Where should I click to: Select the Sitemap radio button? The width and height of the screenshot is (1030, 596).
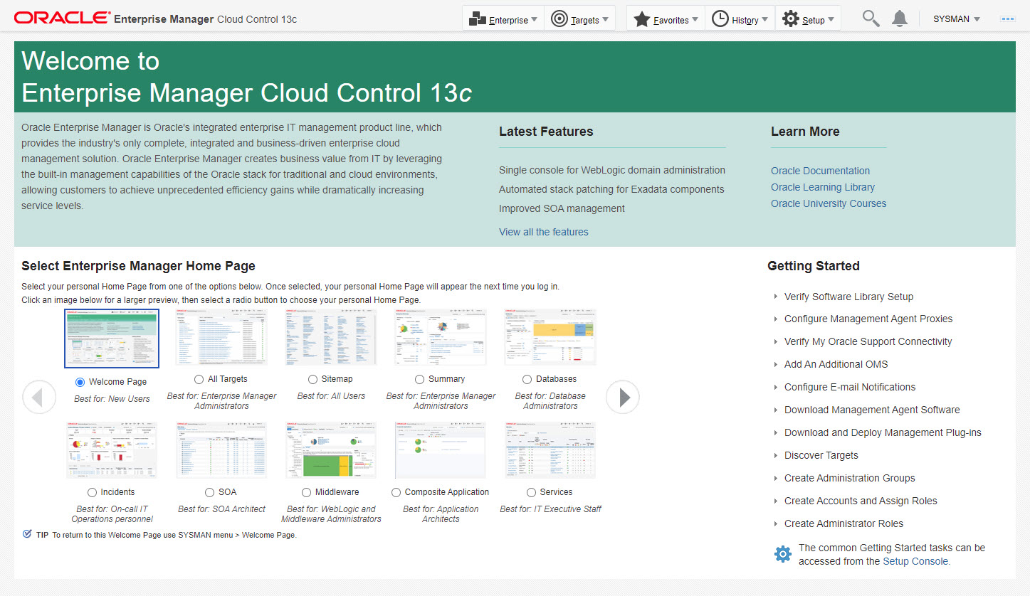pos(312,379)
